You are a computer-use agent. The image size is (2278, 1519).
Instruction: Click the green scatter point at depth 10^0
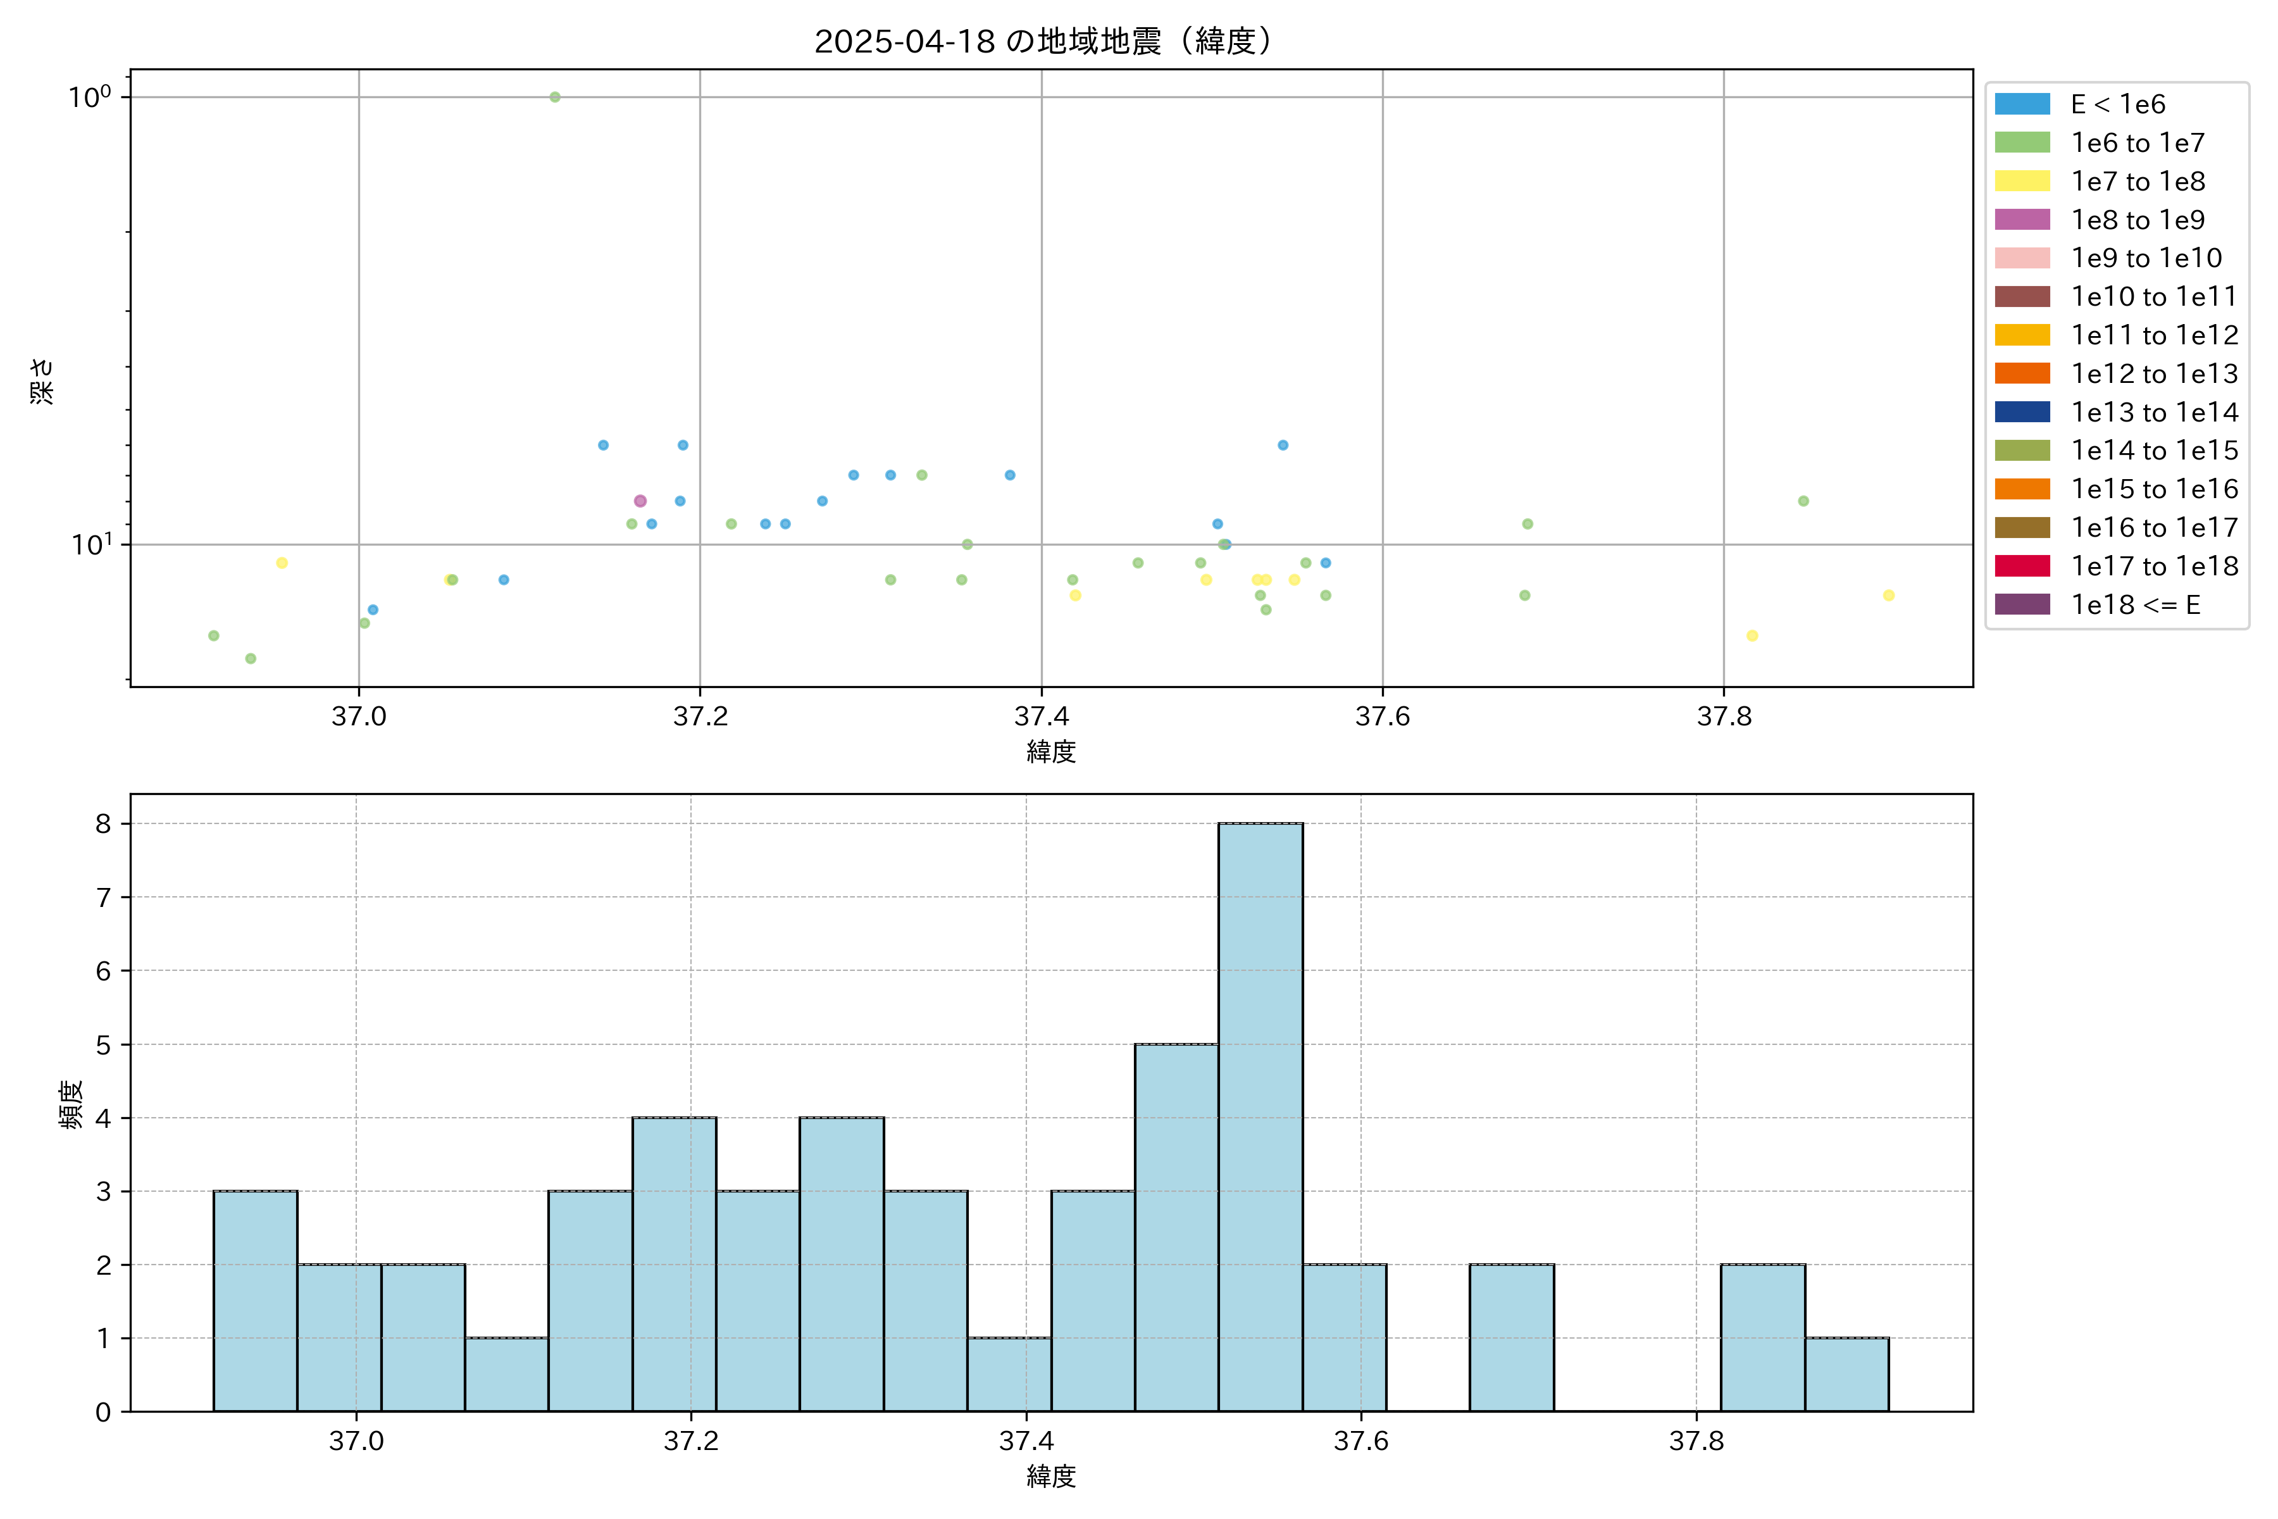point(555,97)
